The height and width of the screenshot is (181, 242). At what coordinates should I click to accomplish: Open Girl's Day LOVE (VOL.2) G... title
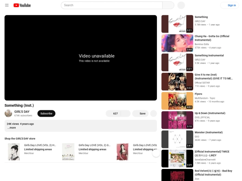[x=95, y=145]
